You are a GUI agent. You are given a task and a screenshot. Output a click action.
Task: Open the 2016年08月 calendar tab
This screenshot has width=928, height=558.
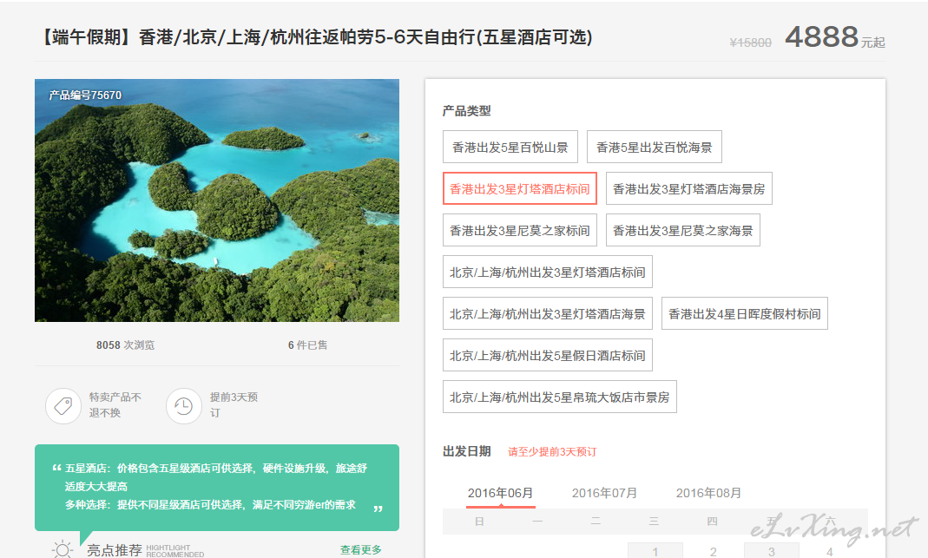(708, 494)
